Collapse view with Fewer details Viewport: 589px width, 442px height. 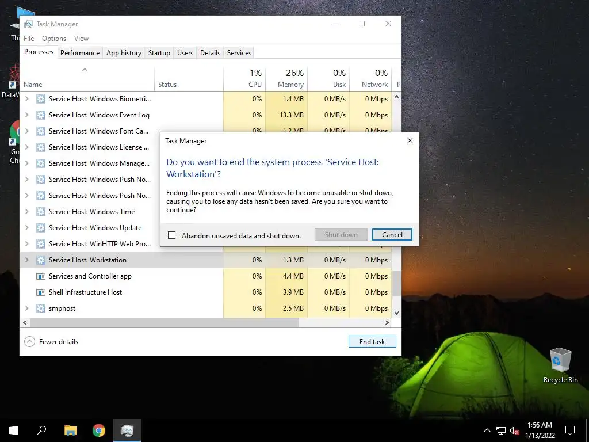pos(51,342)
